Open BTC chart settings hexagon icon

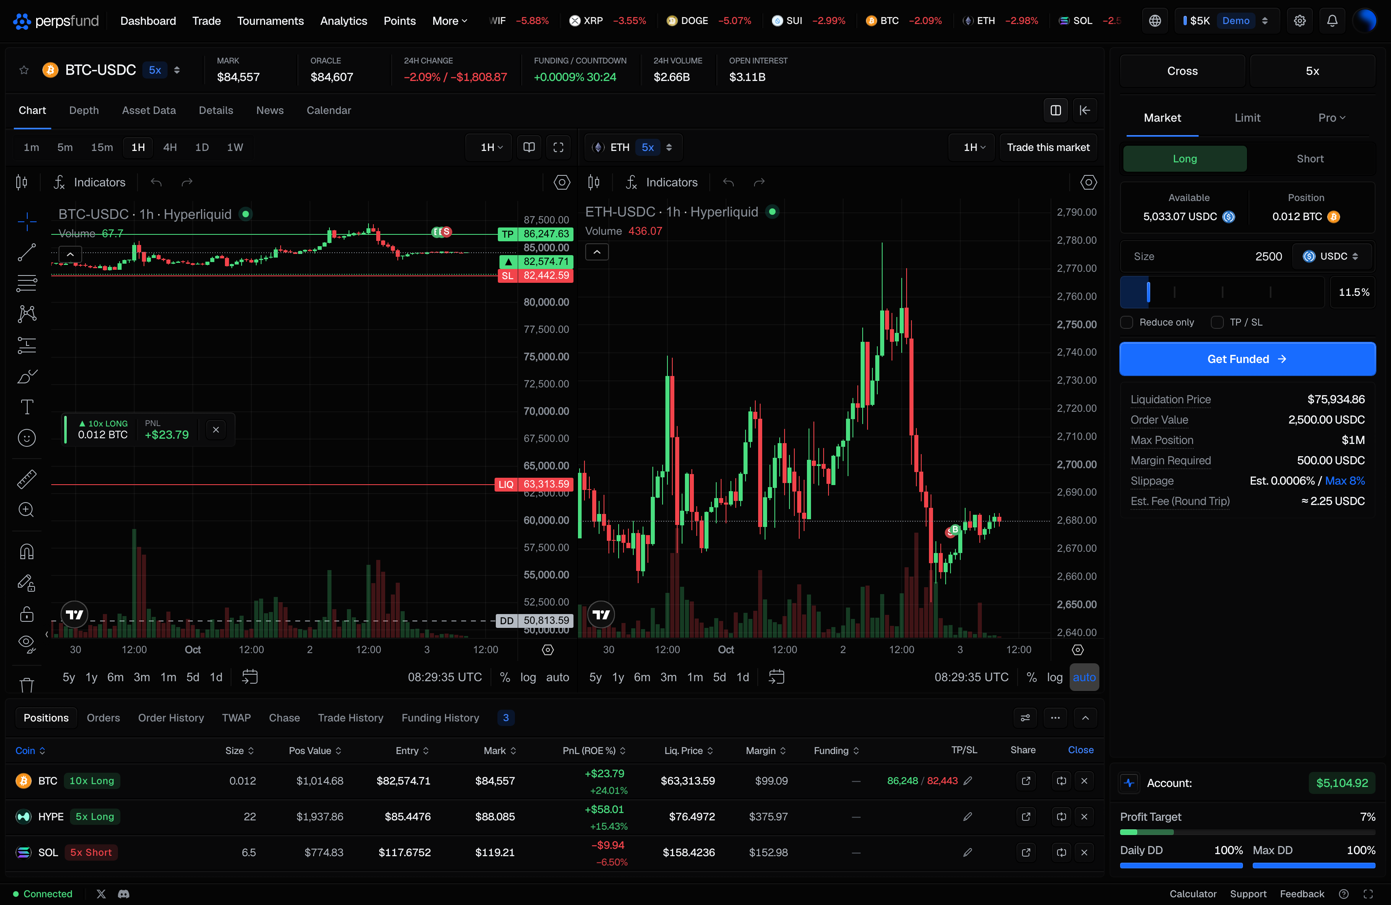tap(562, 182)
